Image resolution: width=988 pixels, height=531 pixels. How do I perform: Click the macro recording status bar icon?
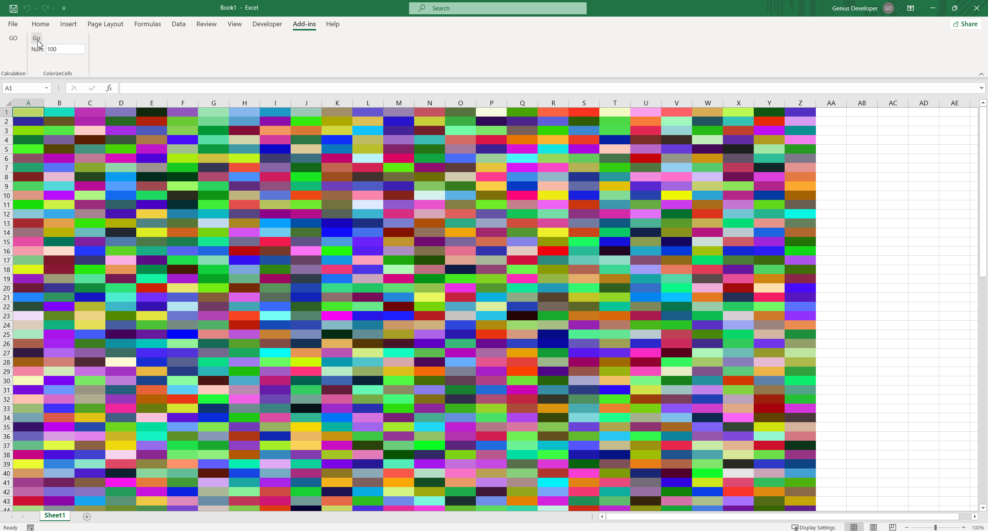tap(30, 528)
